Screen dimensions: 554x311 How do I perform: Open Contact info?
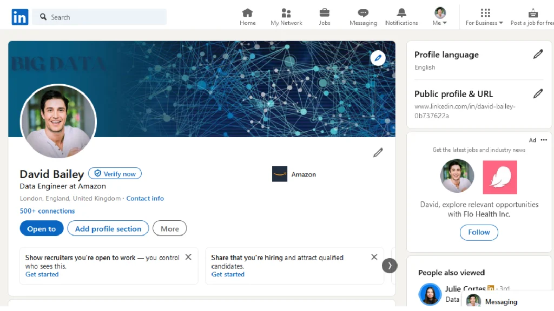pos(145,198)
